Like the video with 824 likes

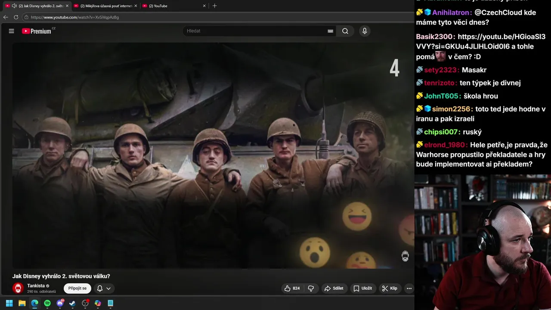pyautogui.click(x=291, y=288)
